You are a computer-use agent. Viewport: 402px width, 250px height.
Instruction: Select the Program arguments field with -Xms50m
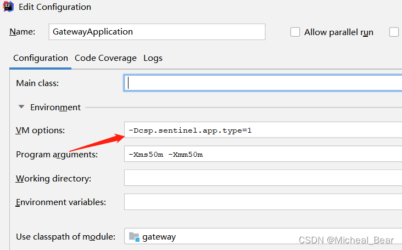tap(264, 155)
